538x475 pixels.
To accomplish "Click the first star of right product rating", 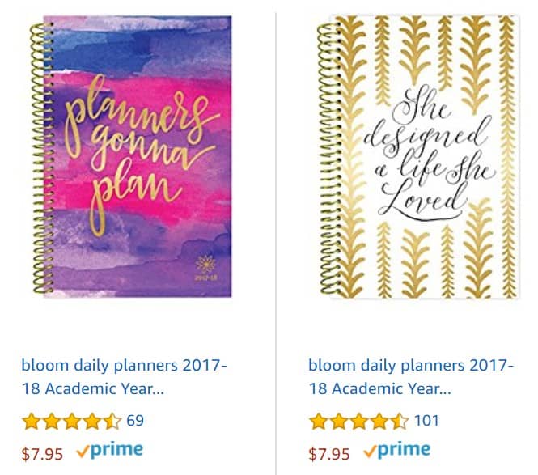I will coord(318,421).
